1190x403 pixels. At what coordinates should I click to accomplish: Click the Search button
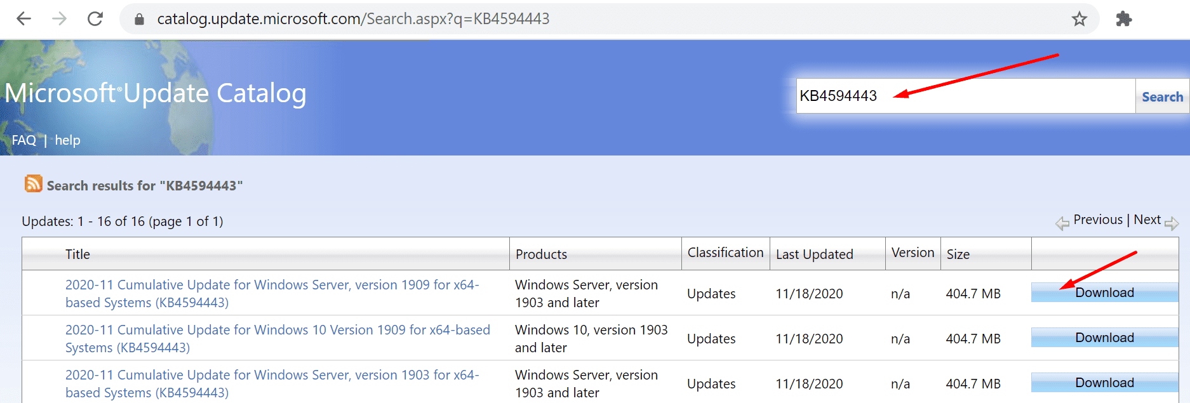pos(1162,96)
